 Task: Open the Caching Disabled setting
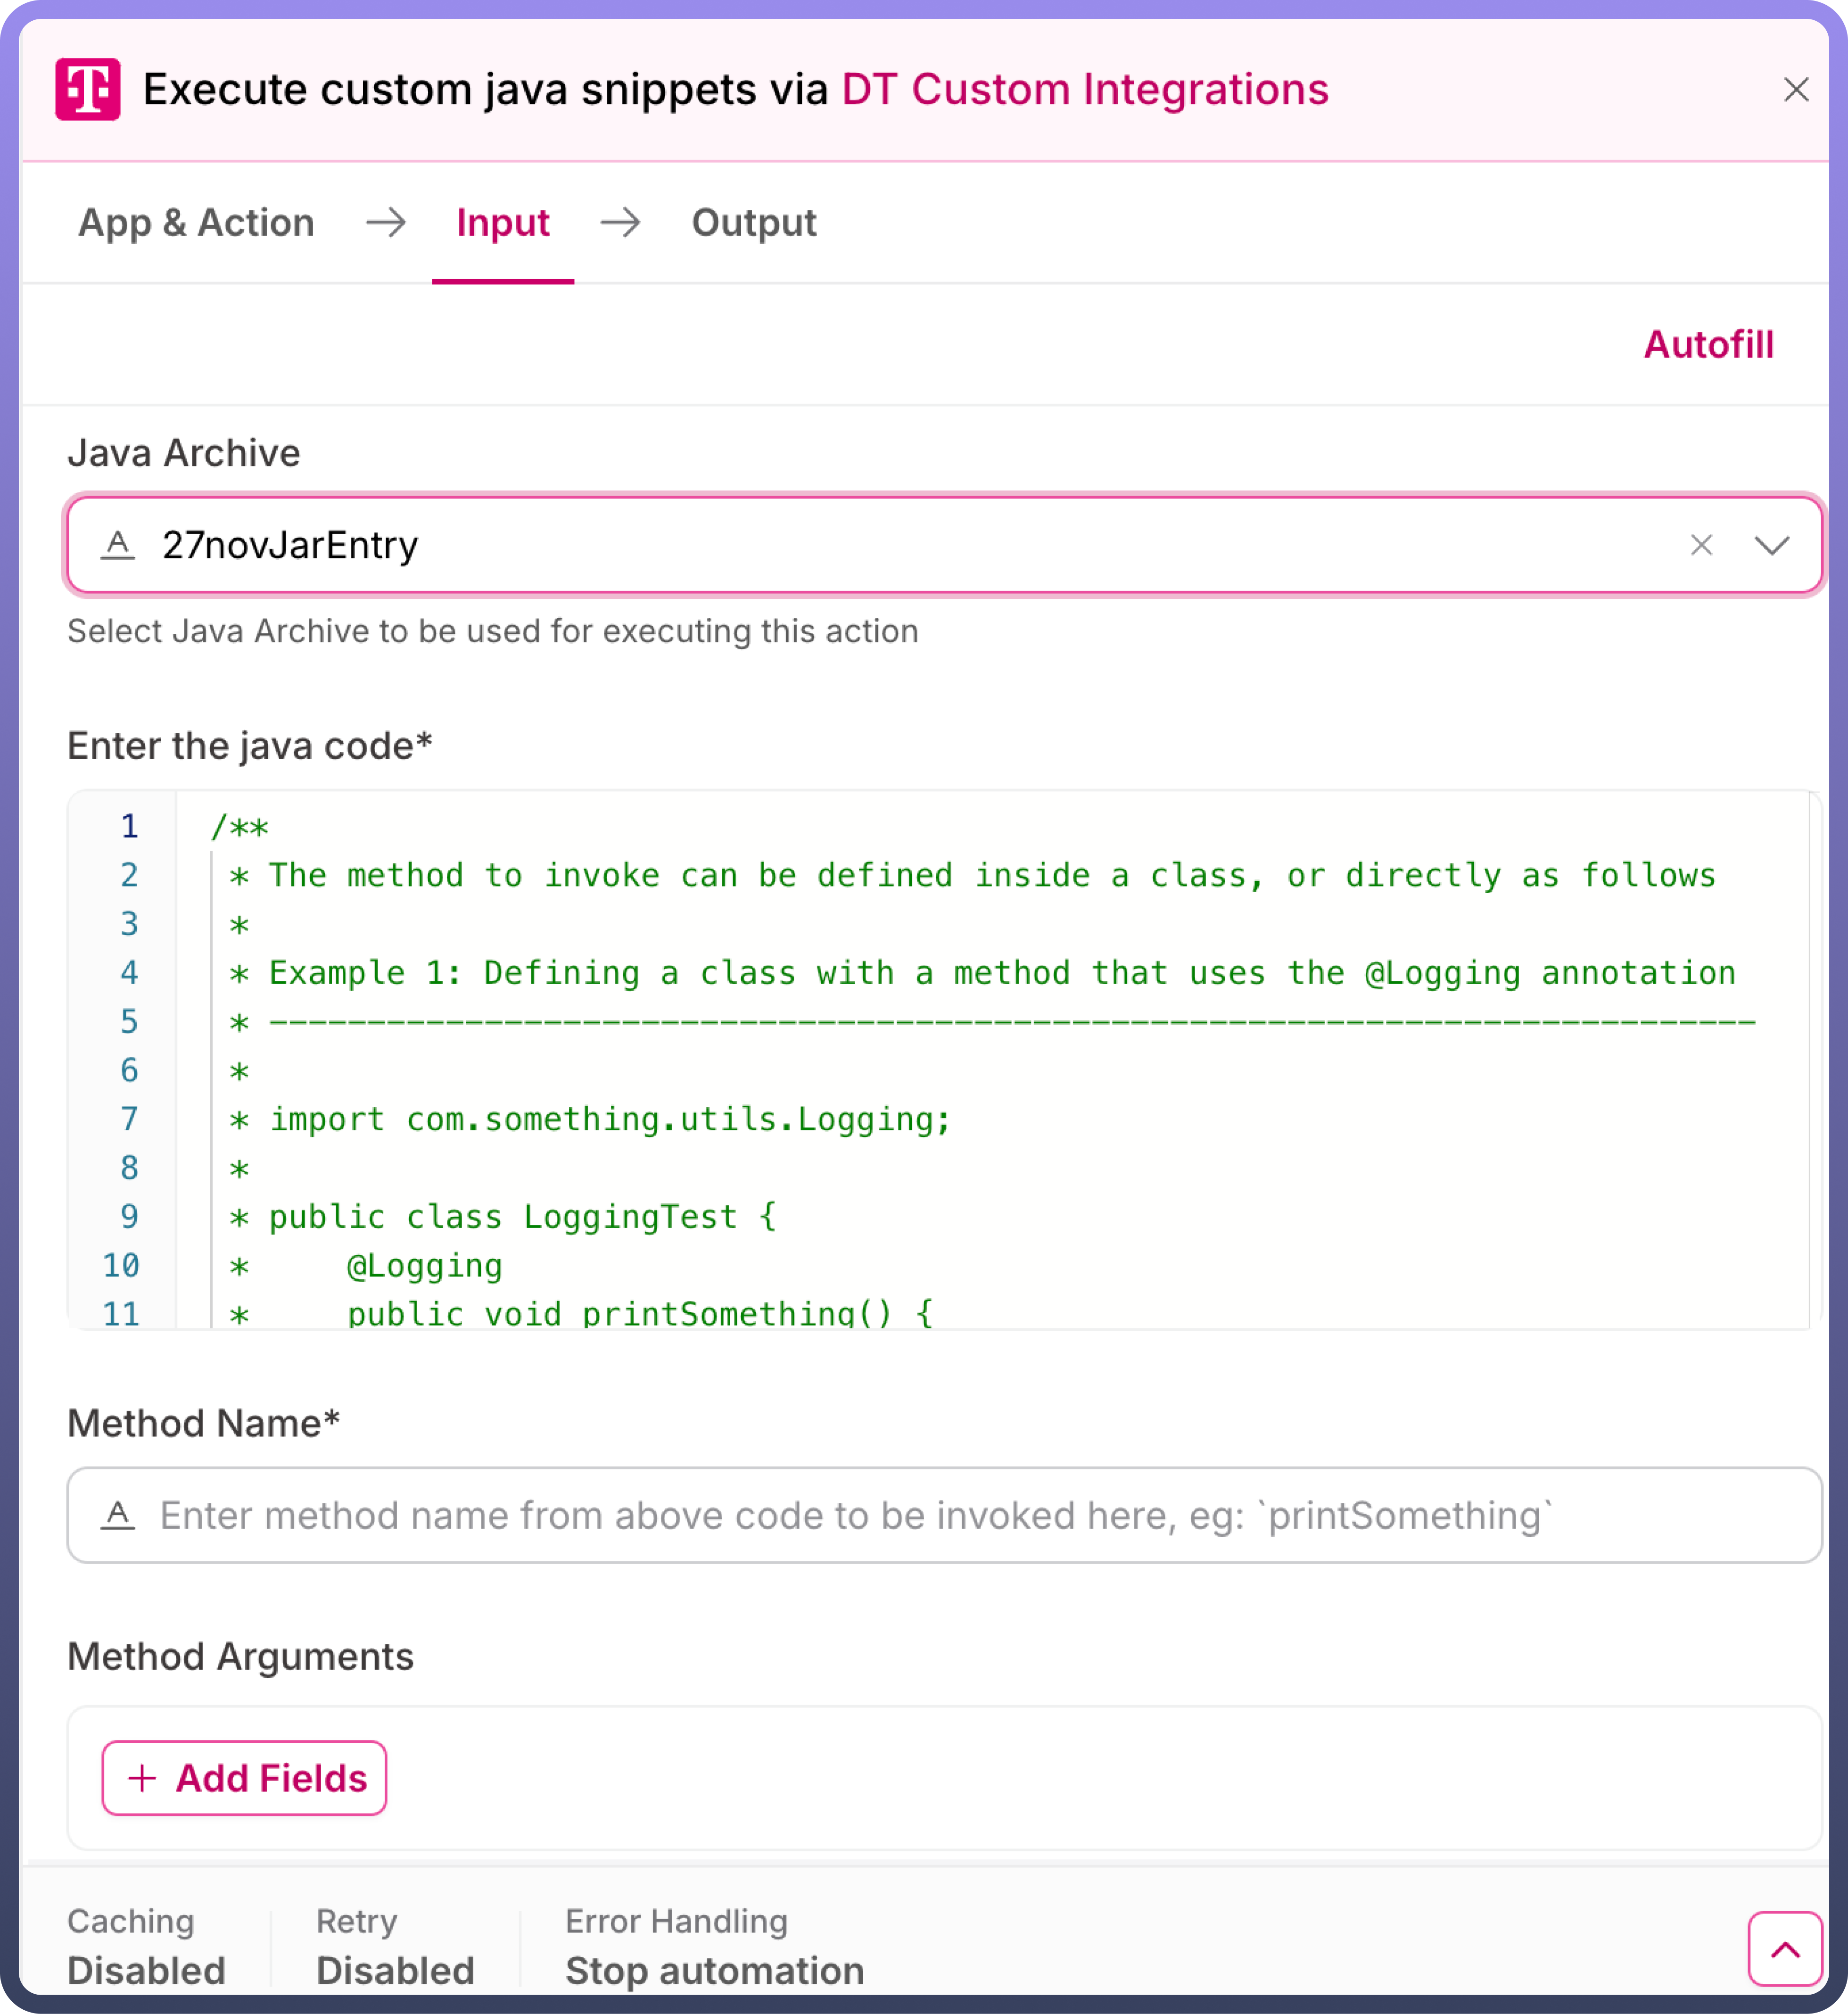(x=146, y=1948)
